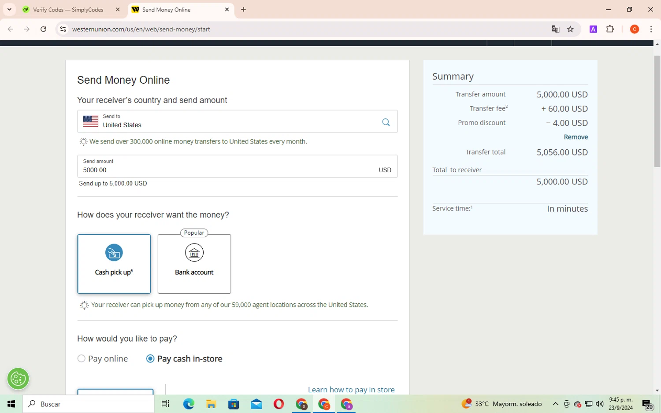Open the Send to country selector
Image resolution: width=661 pixels, height=413 pixels.
[237, 121]
